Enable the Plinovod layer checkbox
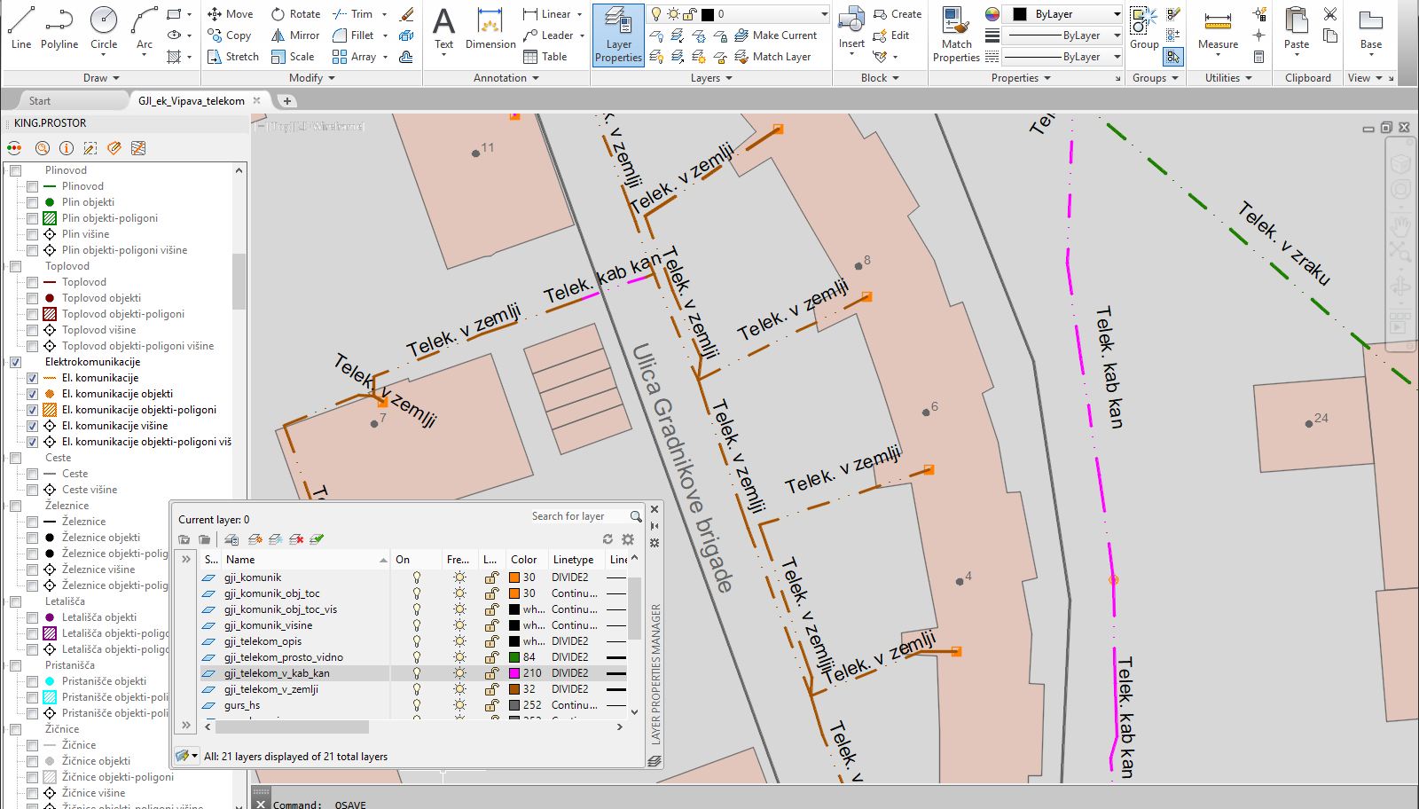Viewport: 1419px width, 809px height. (x=32, y=186)
